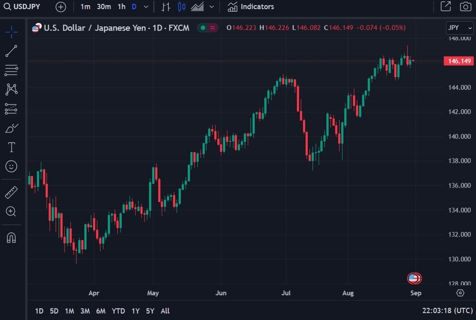
Task: Select the trend line drawing tool
Action: click(x=11, y=51)
